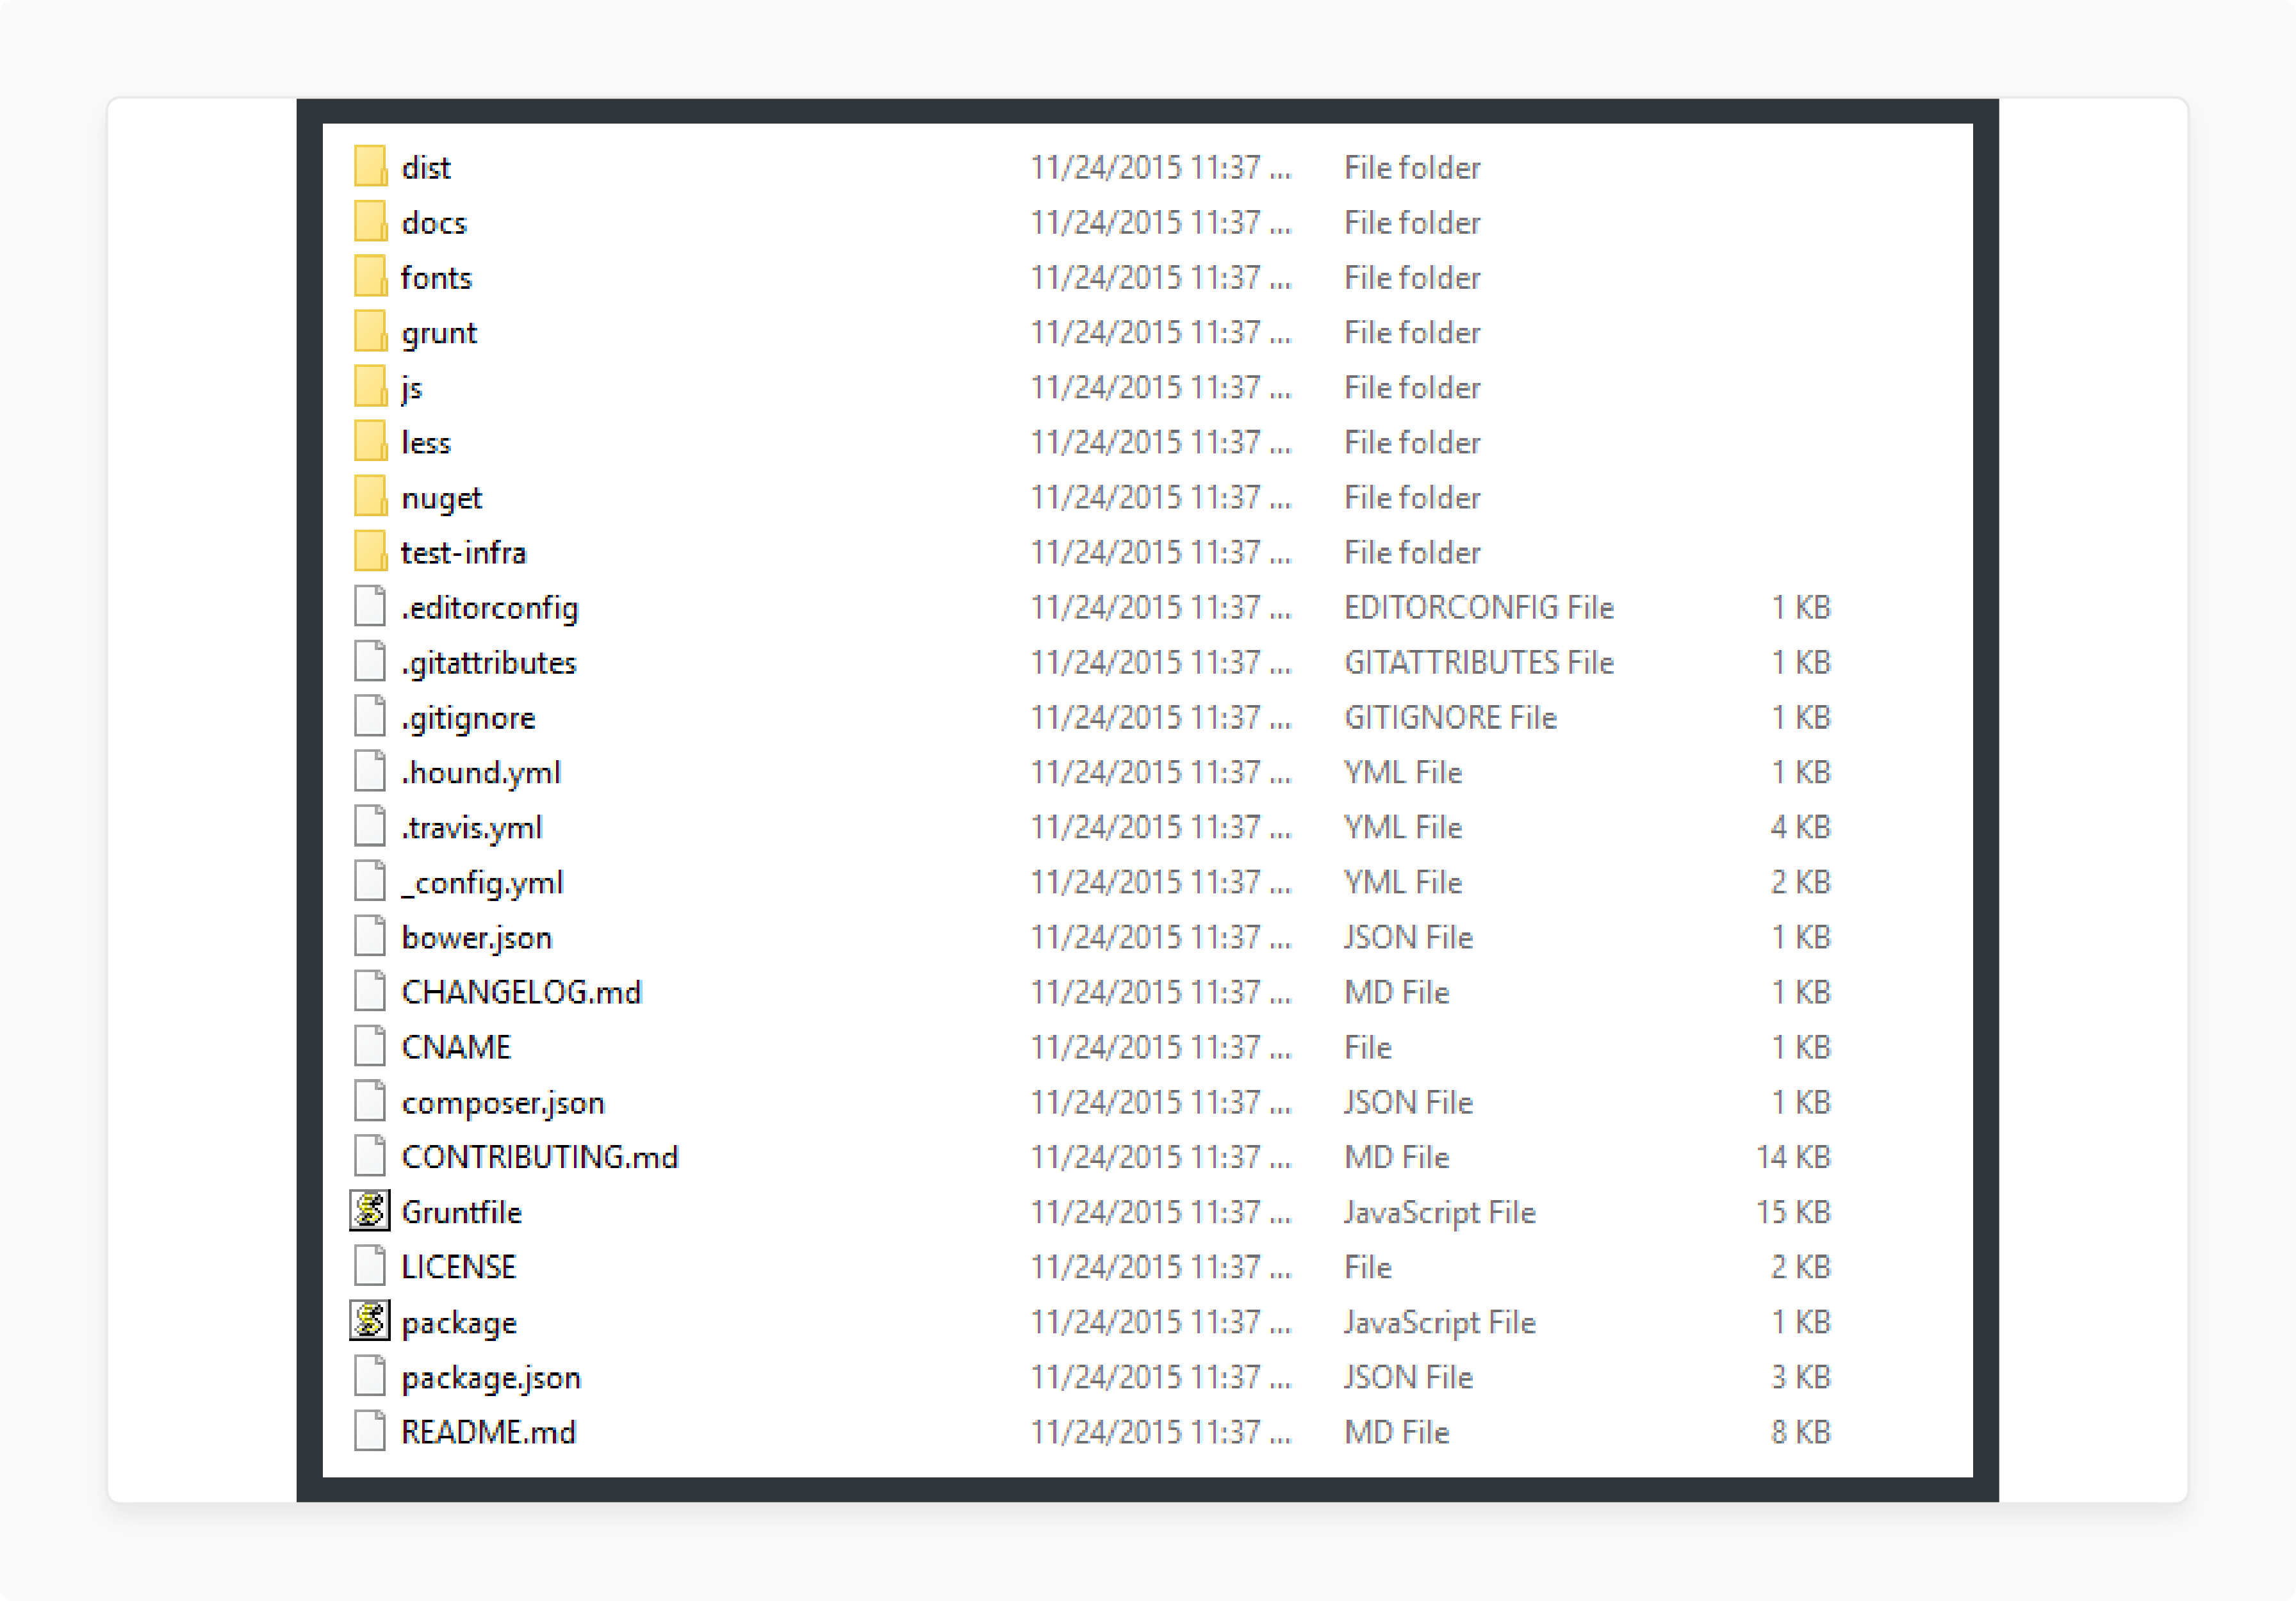Image resolution: width=2296 pixels, height=1601 pixels.
Task: Click the README.md modified date
Action: [1161, 1431]
